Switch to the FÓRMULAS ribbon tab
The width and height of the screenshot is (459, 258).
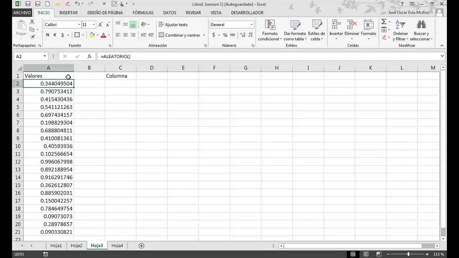tap(143, 13)
